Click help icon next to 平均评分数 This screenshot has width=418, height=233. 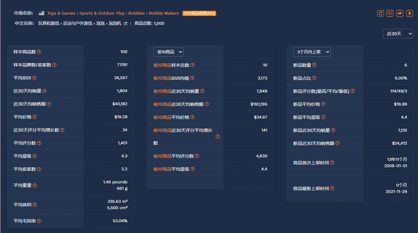click(x=39, y=143)
